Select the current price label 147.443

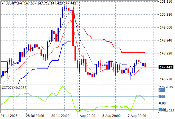pyautogui.click(x=166, y=67)
